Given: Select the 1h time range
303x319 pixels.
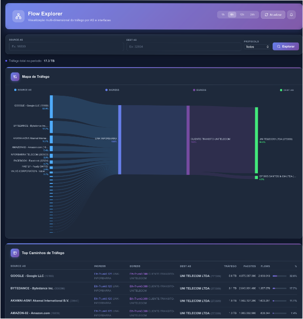Looking at the screenshot, I should pos(223,15).
